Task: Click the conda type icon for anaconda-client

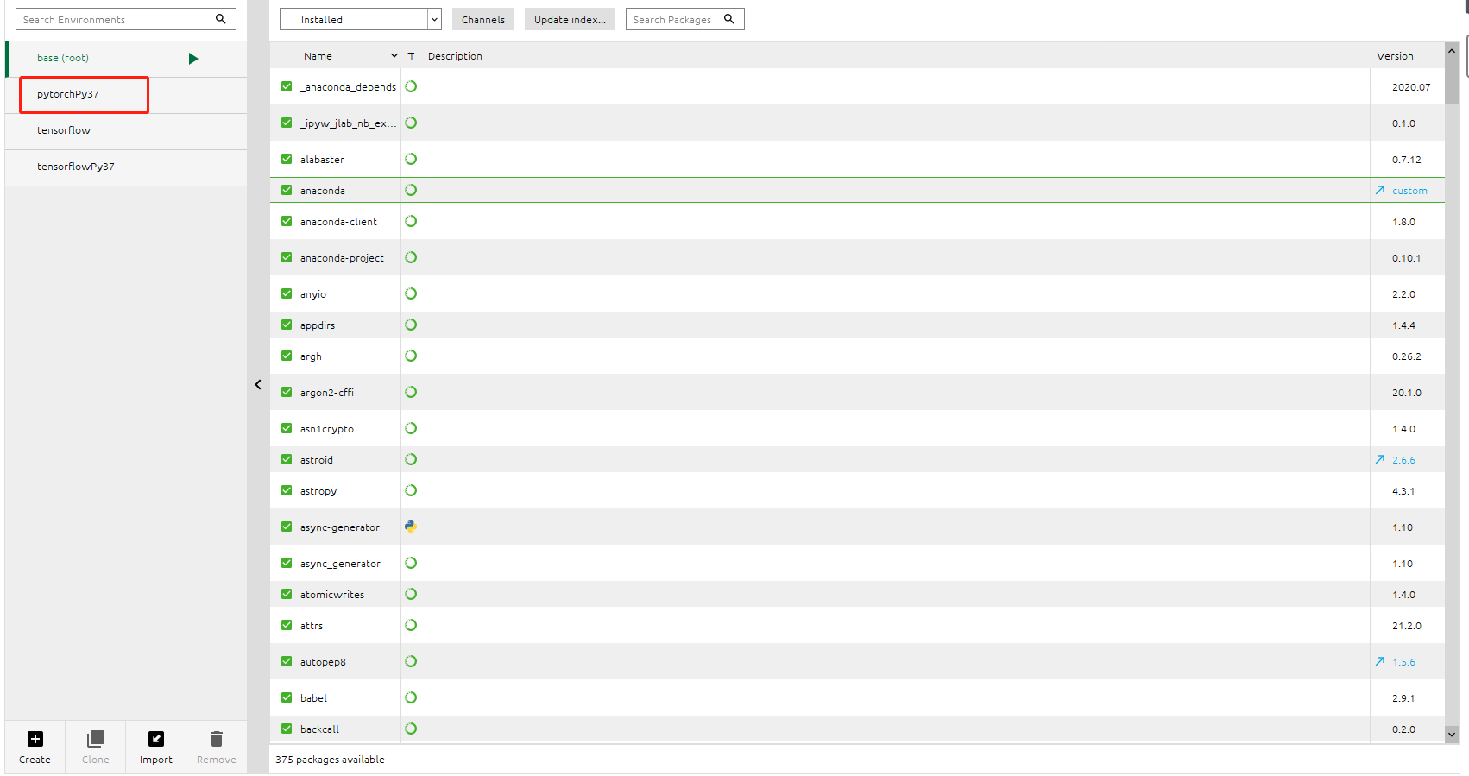Action: [x=411, y=221]
